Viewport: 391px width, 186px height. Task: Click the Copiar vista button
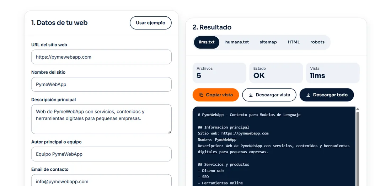pyautogui.click(x=216, y=95)
